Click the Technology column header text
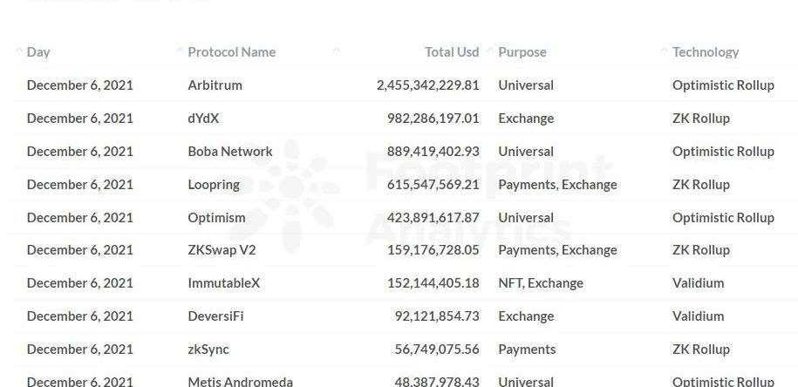 click(705, 52)
